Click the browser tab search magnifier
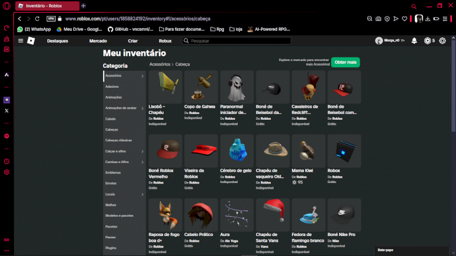This screenshot has height=256, width=456. point(414,6)
